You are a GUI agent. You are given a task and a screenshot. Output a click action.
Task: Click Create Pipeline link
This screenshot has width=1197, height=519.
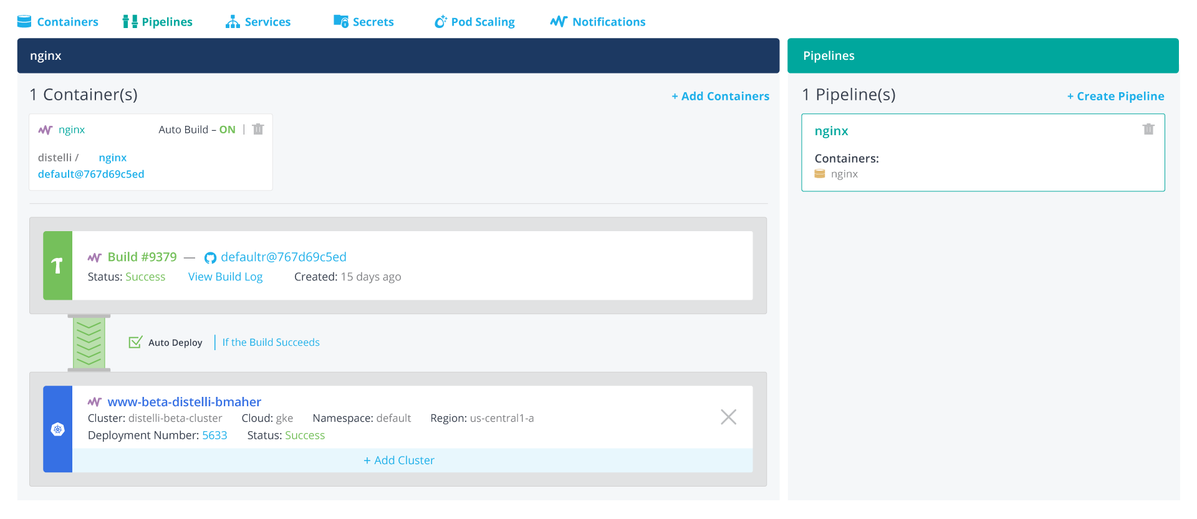(1115, 96)
